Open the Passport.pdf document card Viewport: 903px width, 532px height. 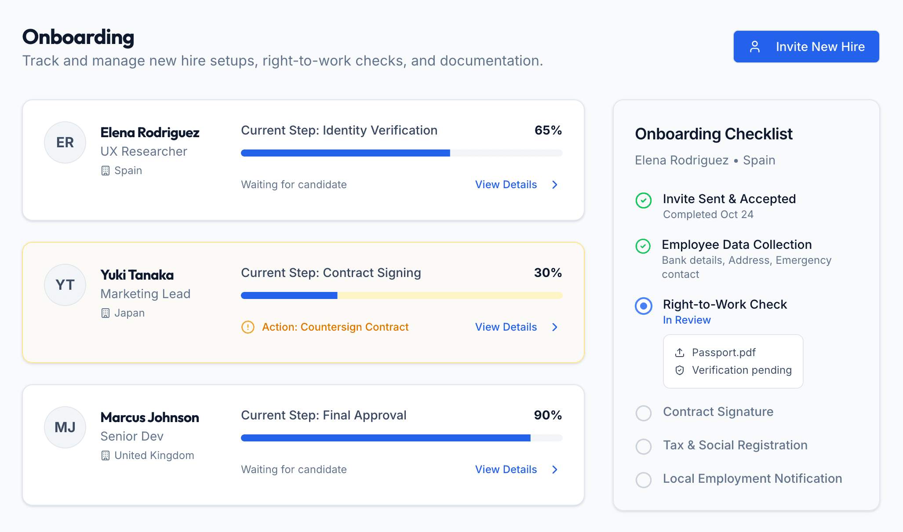[732, 361]
